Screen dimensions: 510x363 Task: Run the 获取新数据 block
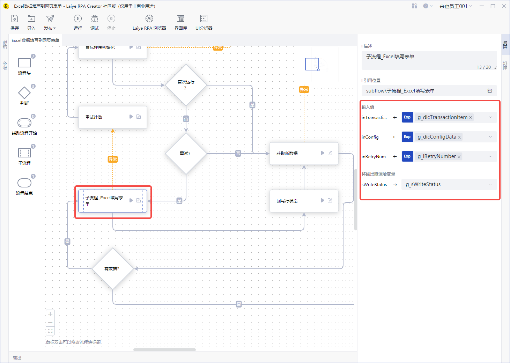point(323,153)
